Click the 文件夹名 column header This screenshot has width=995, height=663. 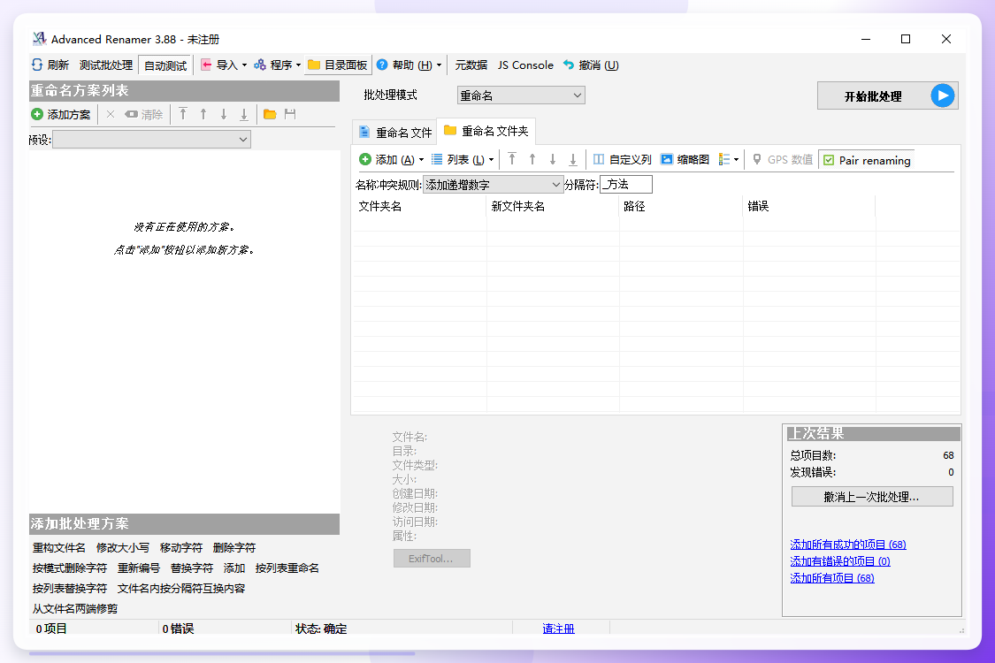click(419, 206)
